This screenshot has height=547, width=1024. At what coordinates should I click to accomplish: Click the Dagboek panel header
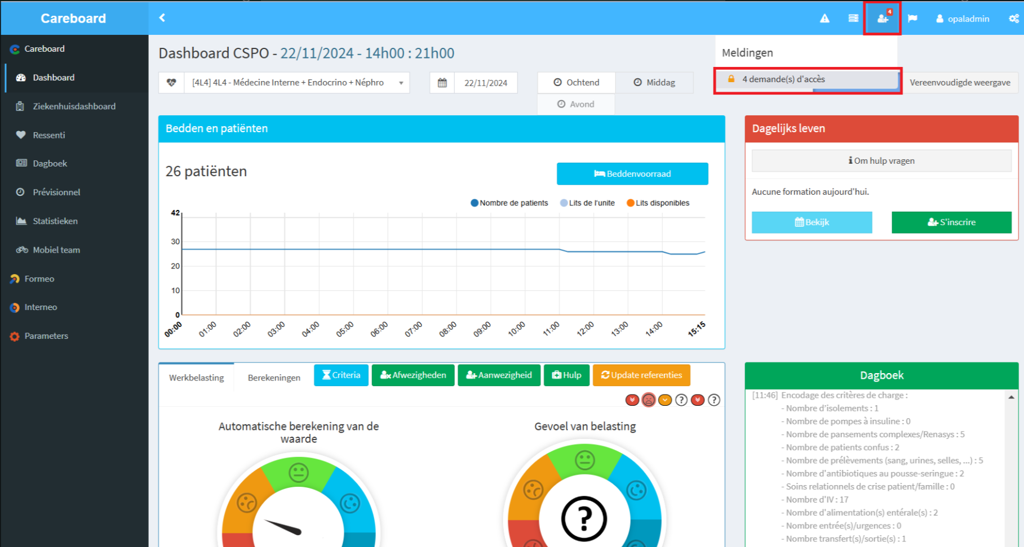[881, 375]
